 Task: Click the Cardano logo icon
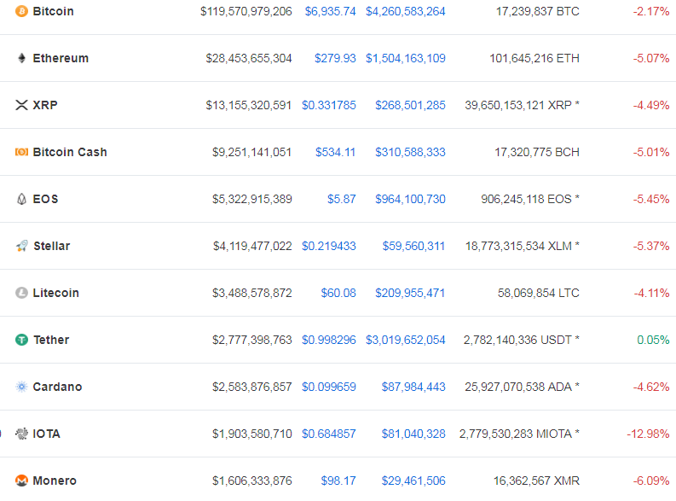[21, 387]
